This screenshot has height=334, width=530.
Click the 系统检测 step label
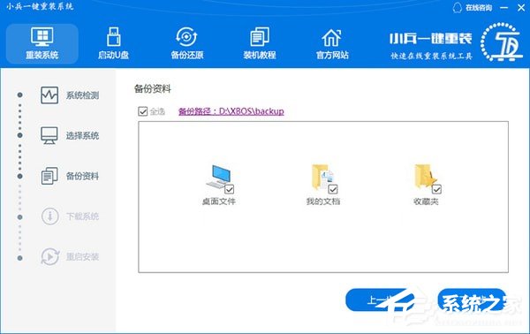(82, 95)
